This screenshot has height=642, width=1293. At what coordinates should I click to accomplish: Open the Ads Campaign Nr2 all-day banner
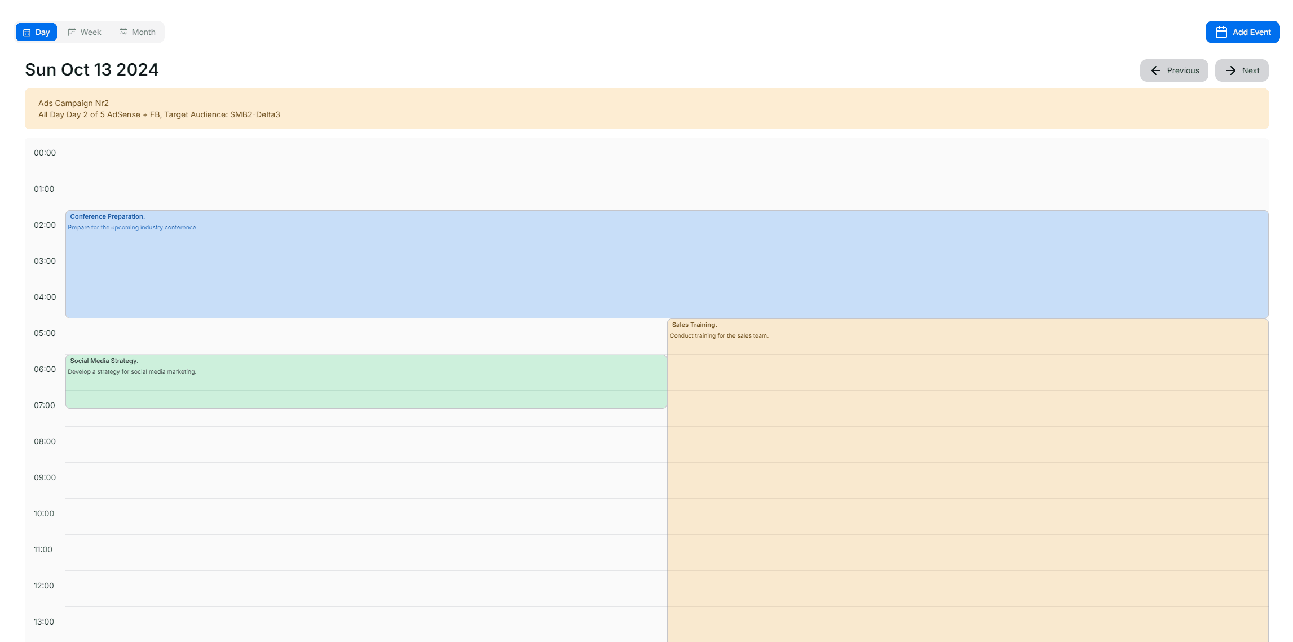click(x=646, y=109)
